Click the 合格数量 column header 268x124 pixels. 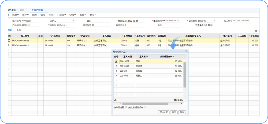click(254, 36)
